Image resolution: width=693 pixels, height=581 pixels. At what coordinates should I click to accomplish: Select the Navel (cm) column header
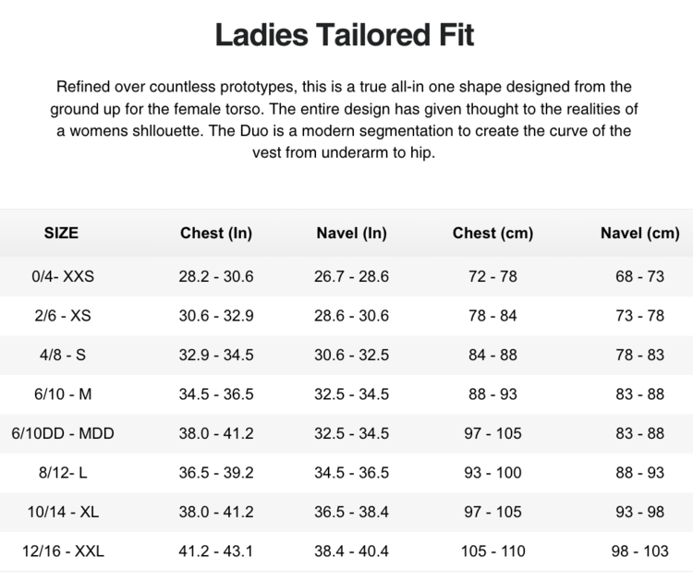[639, 233]
